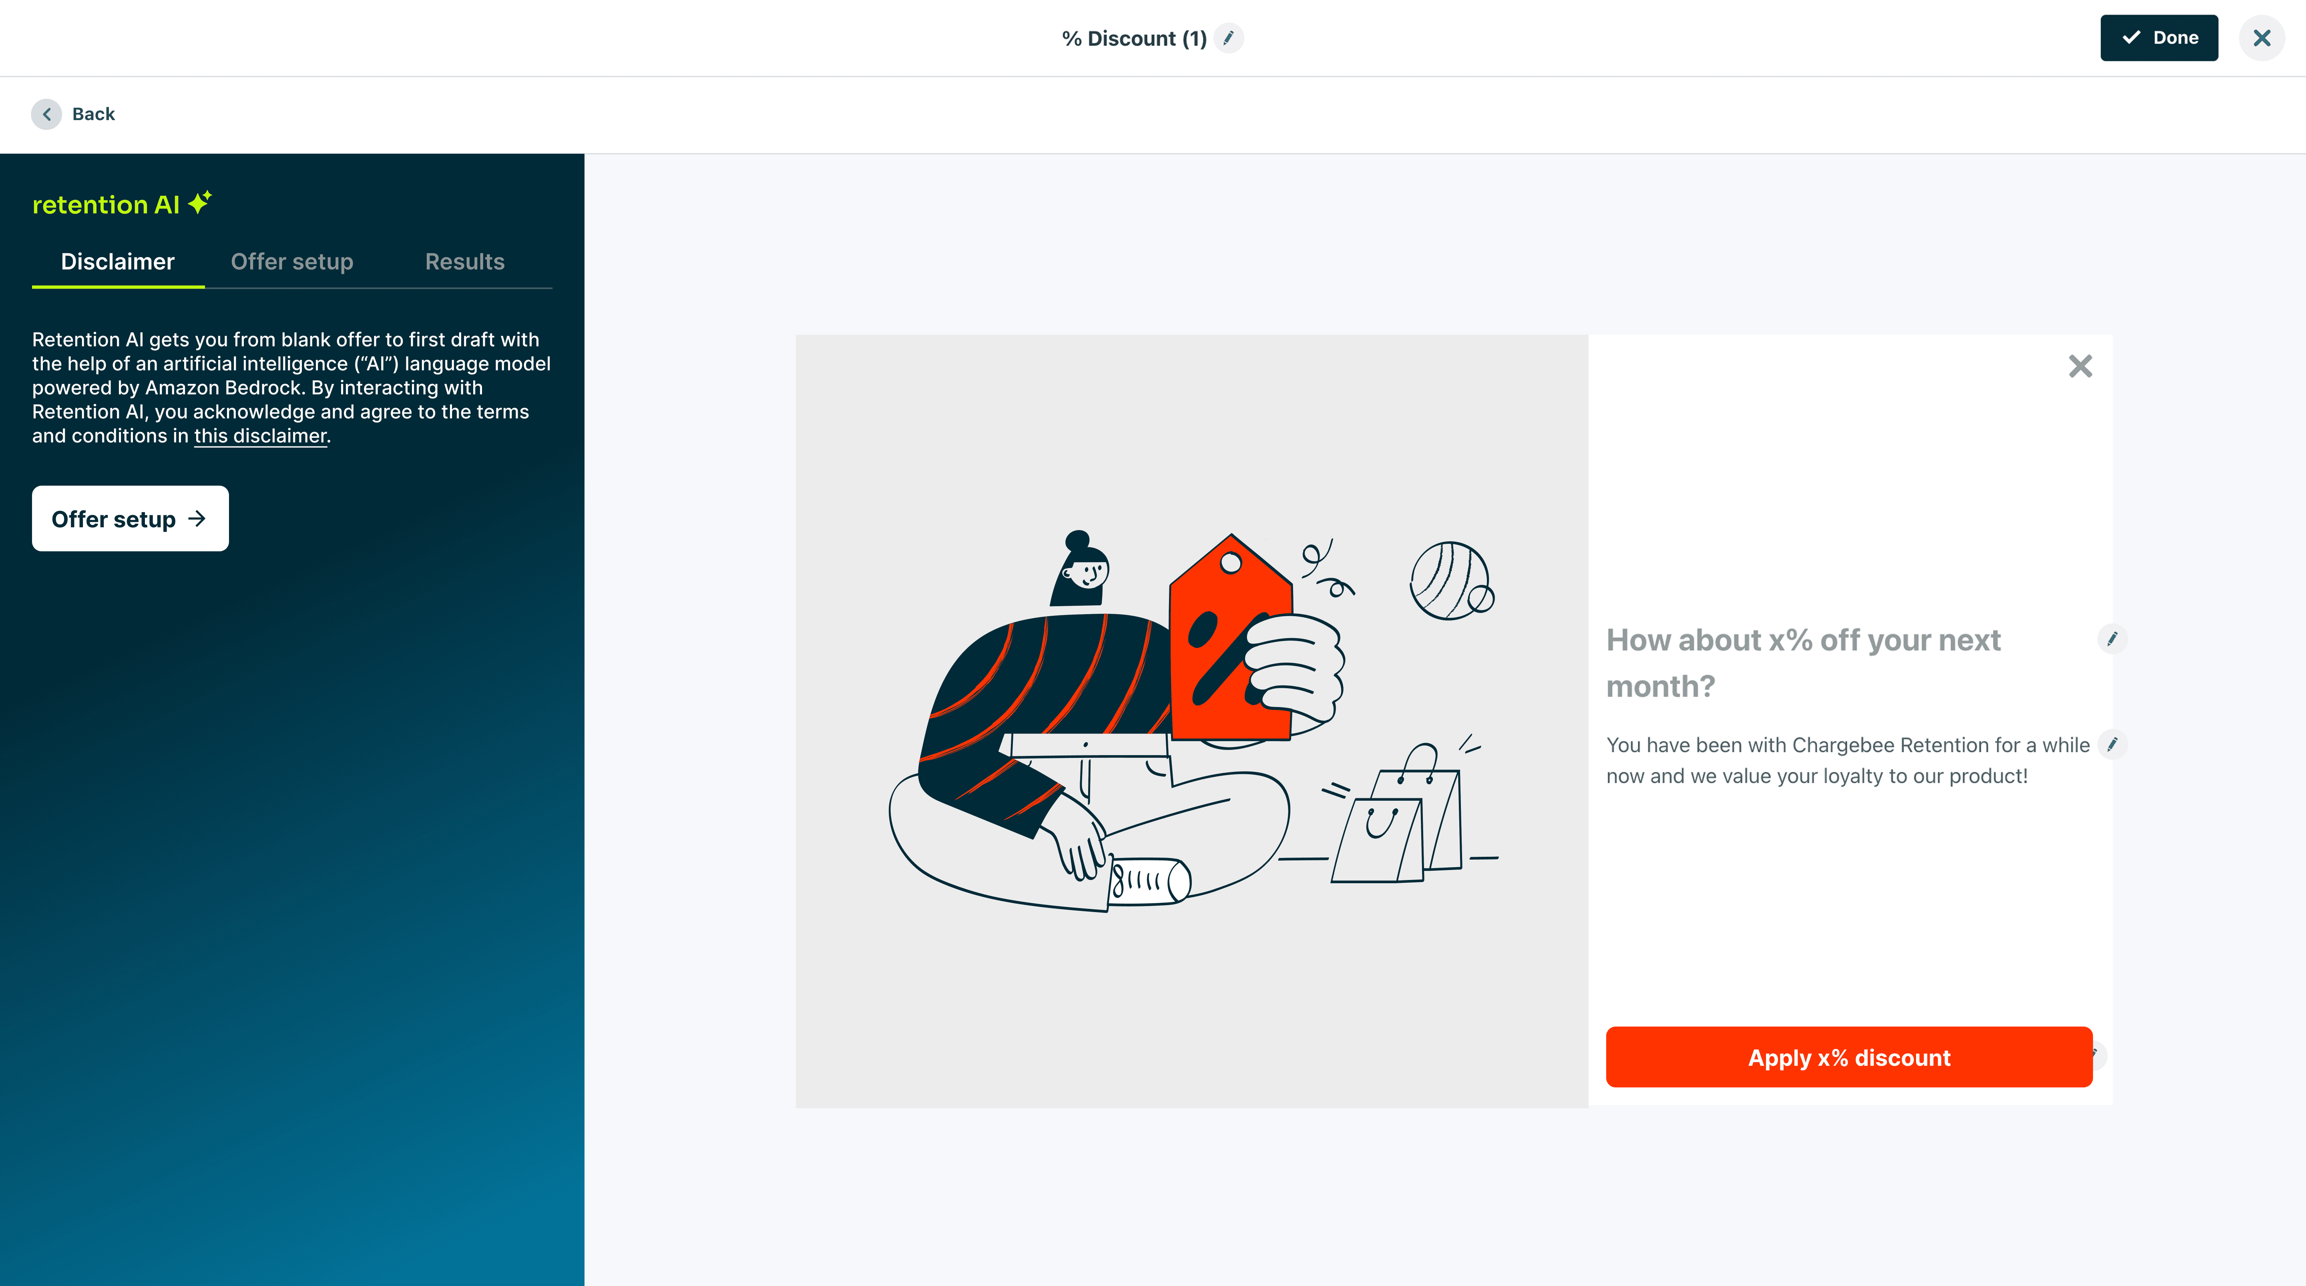Select the discount tag illustration image
Screen dimensions: 2306x1286
click(1191, 721)
